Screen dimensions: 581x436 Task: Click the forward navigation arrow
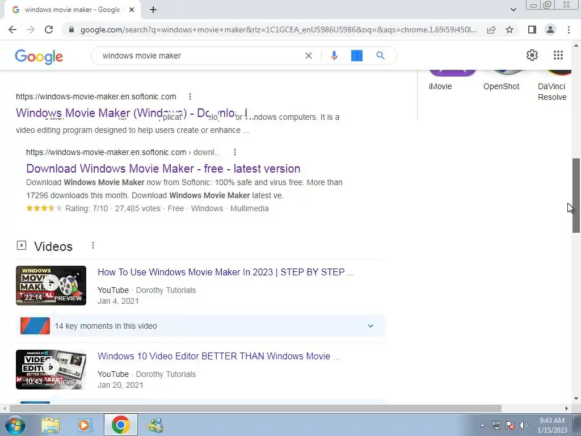(31, 30)
